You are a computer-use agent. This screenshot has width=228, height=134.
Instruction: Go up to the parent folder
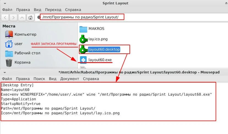(22, 18)
